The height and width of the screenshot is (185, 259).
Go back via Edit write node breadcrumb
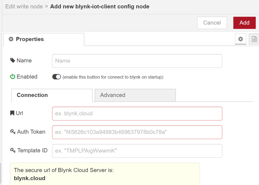[24, 6]
